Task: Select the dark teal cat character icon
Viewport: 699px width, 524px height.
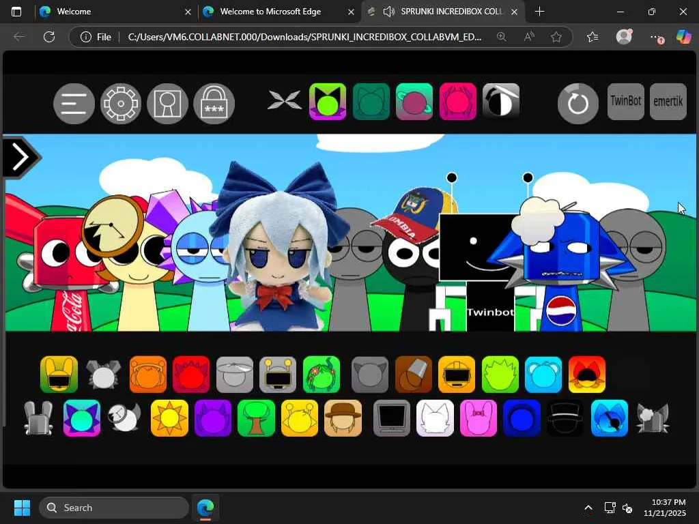Action: tap(371, 102)
